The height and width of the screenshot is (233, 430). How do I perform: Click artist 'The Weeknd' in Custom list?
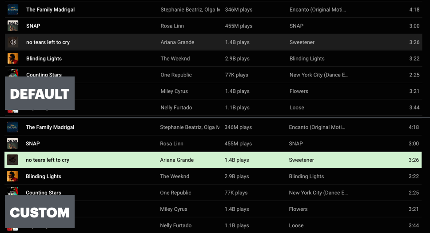(175, 176)
